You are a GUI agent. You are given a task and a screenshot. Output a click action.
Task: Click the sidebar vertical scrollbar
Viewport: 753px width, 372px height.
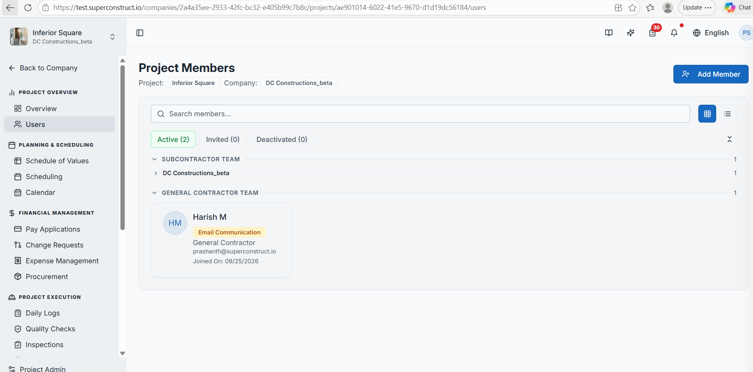pyautogui.click(x=122, y=147)
